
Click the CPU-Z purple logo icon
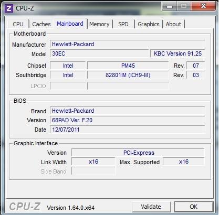(8, 8)
